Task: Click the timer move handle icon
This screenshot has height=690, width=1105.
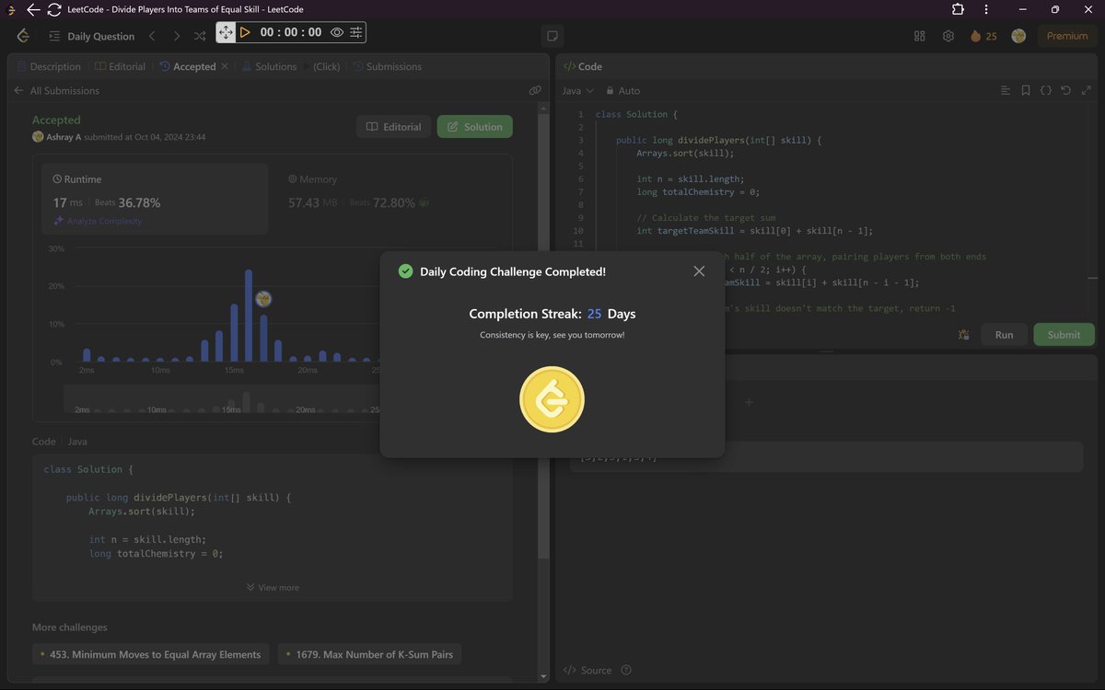Action: pos(226,32)
